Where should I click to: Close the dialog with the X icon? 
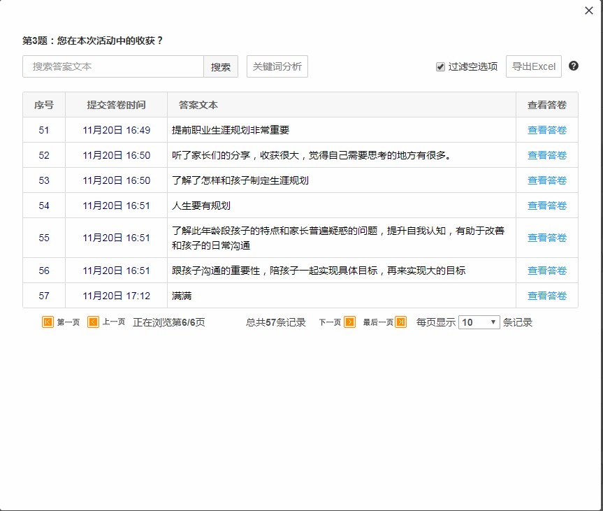point(589,10)
